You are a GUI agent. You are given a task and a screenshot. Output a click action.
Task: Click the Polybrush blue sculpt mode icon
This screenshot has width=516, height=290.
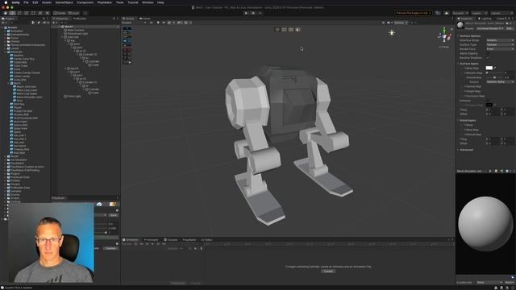coord(99,204)
